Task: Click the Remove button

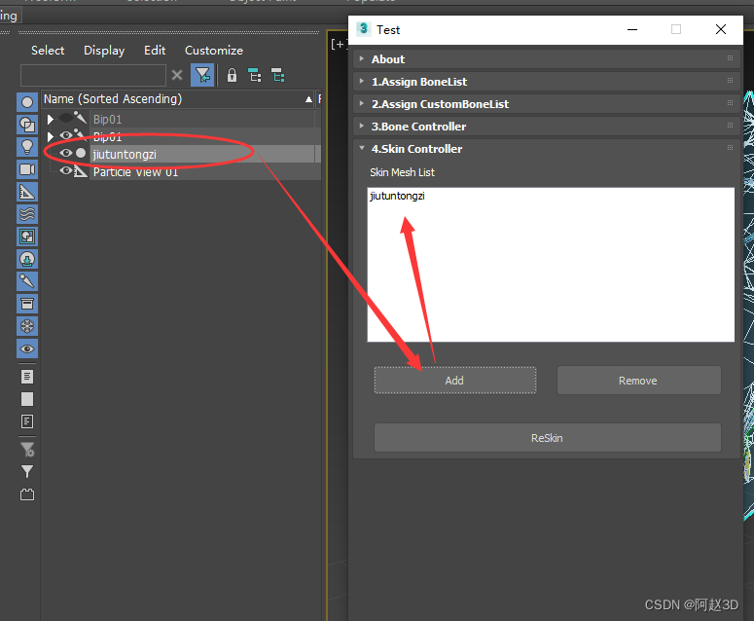Action: (638, 381)
